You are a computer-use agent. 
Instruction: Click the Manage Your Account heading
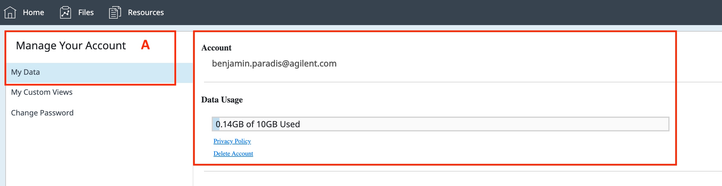pos(71,46)
